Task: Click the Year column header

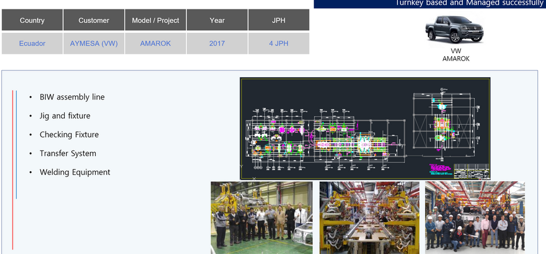Action: point(217,20)
